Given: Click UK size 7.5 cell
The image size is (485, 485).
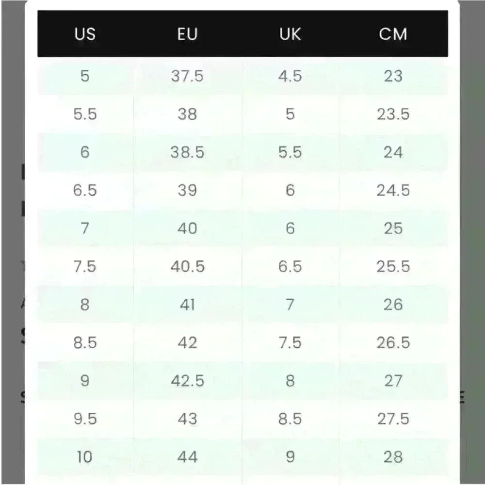Looking at the screenshot, I should coord(290,343).
